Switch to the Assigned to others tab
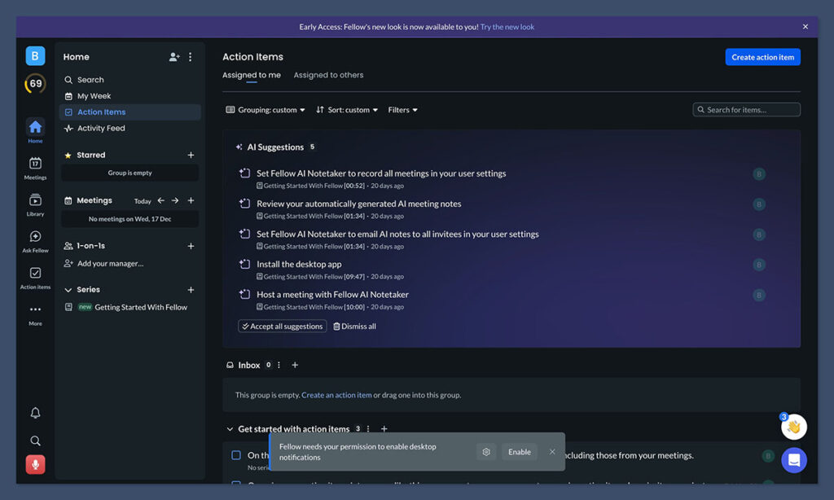This screenshot has height=500, width=834. (328, 75)
